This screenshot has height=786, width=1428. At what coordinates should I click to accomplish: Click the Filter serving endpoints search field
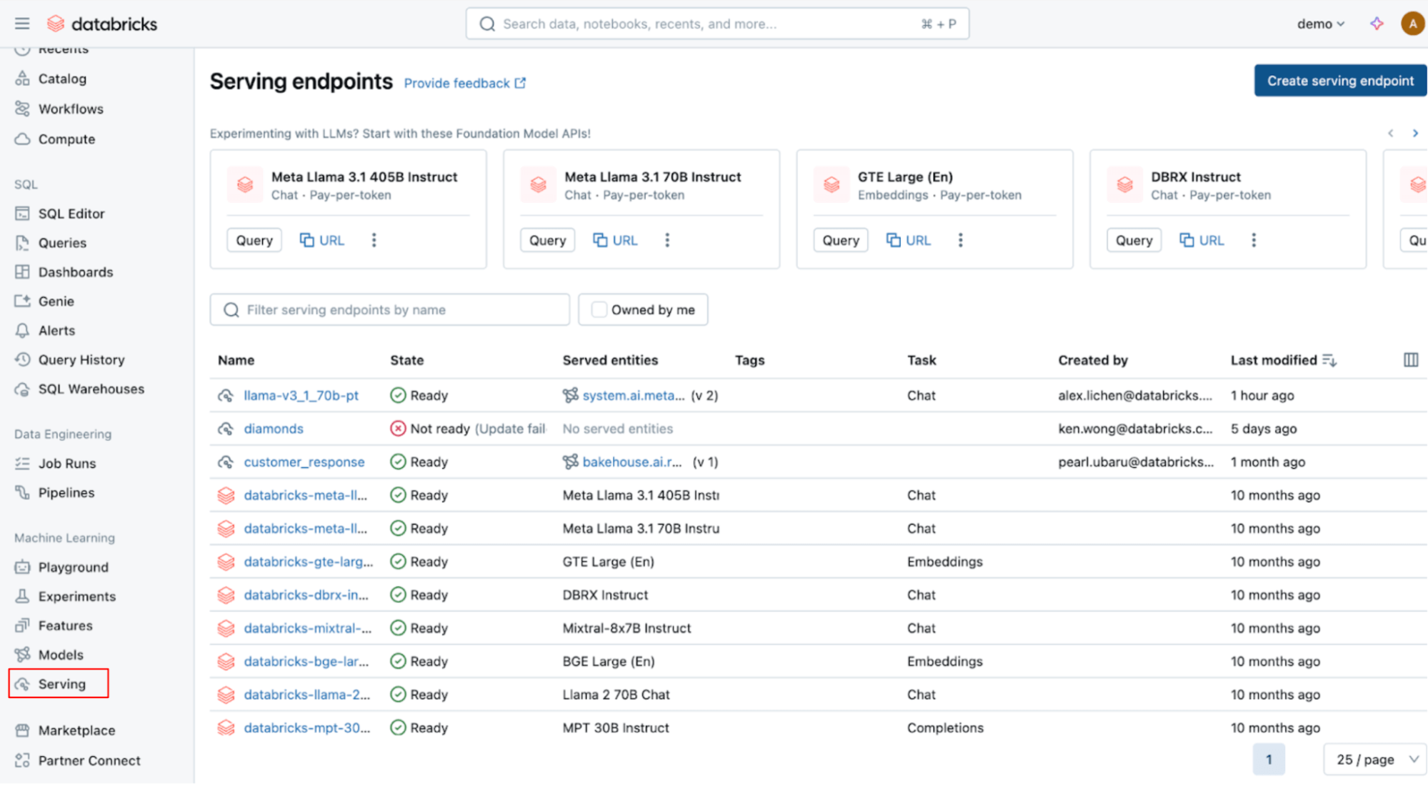click(x=389, y=309)
